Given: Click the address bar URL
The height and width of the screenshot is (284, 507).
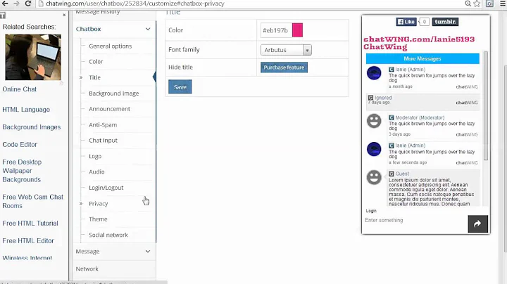Looking at the screenshot, I should pyautogui.click(x=135, y=4).
